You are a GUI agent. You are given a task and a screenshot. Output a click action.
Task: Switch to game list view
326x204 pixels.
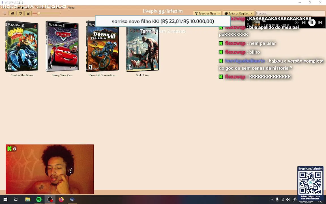coord(4,13)
